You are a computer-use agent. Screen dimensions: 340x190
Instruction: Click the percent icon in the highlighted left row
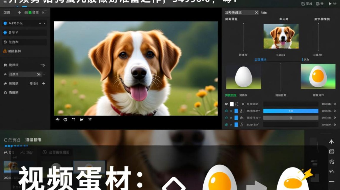pyautogui.click(x=39, y=74)
